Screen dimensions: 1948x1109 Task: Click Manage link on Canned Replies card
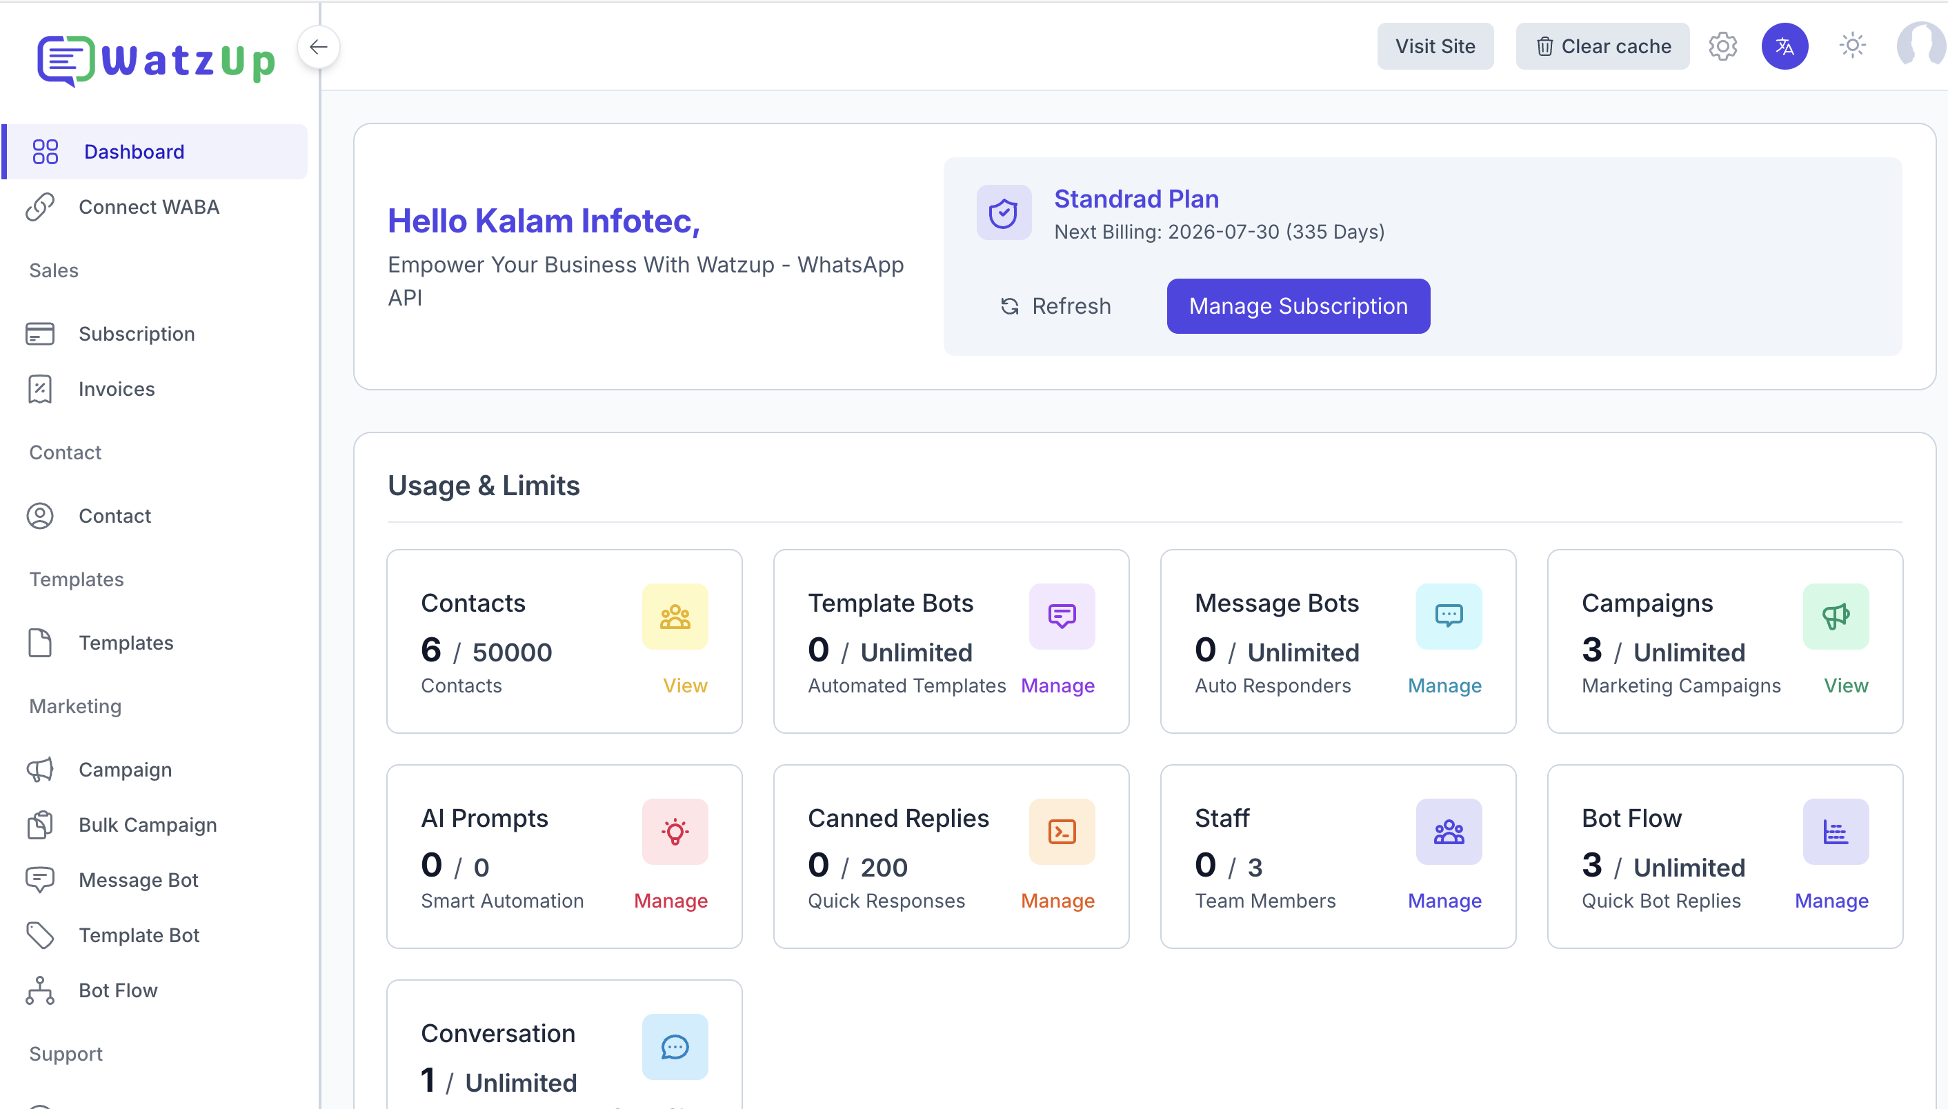(x=1057, y=901)
